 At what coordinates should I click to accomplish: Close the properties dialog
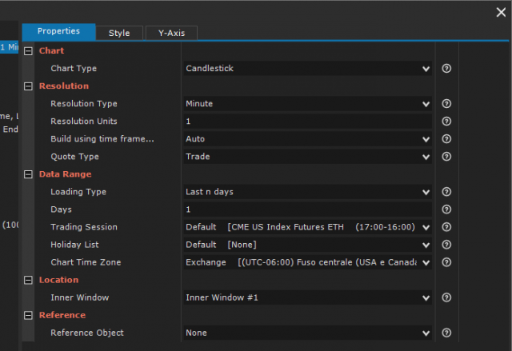pyautogui.click(x=501, y=12)
